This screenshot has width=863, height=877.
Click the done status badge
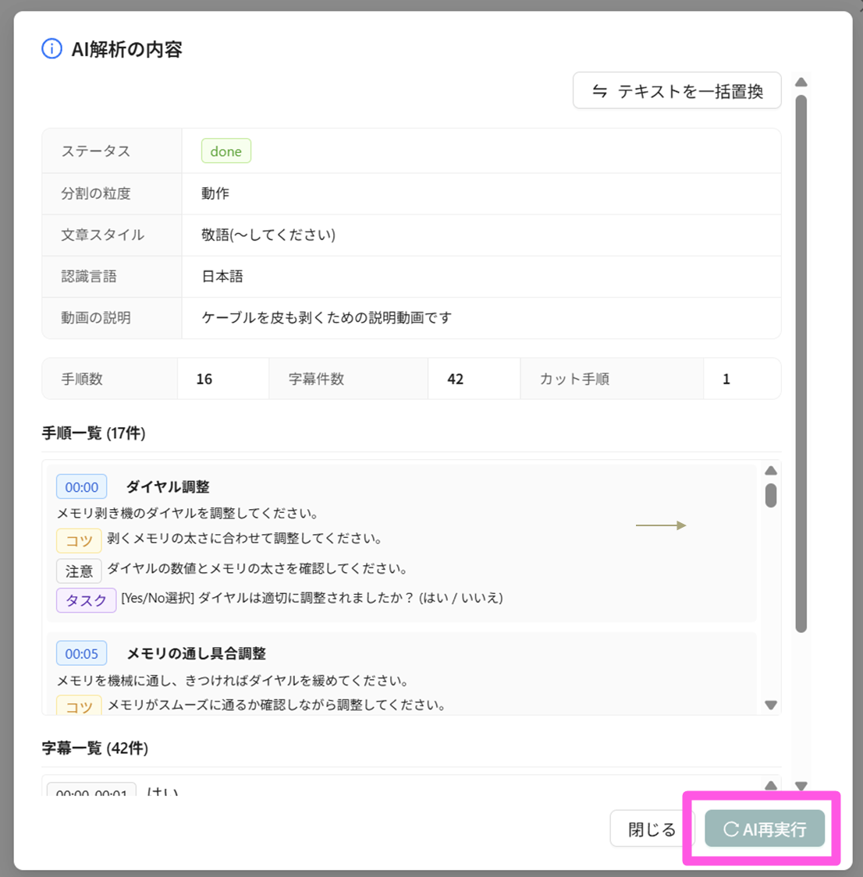[226, 151]
